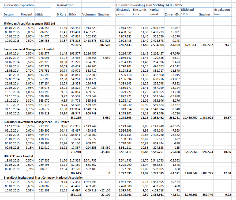
Task: Click UBS loss value -185.725
Action: [x=207, y=173]
